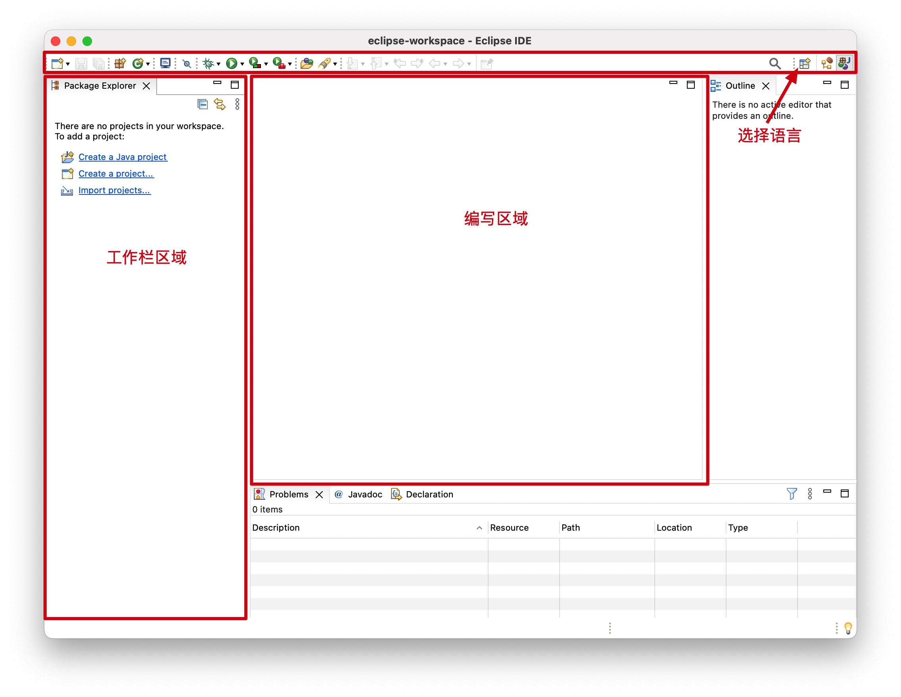Screen dimensions: 901x697
Task: Click the Import projects... link
Action: click(x=115, y=190)
